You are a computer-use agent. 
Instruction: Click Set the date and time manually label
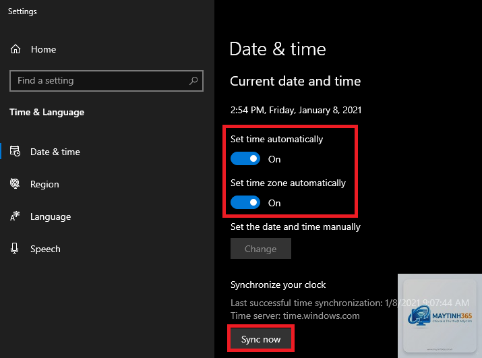[295, 227]
